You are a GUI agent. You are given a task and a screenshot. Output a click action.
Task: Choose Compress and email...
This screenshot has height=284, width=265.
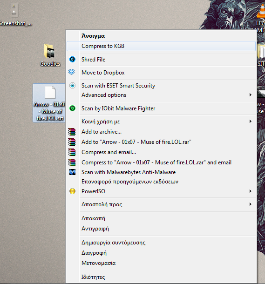(x=161, y=152)
